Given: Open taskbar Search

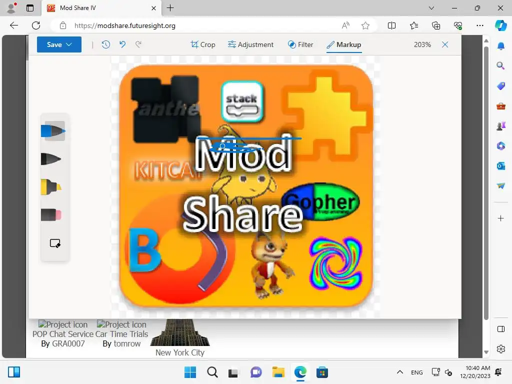Looking at the screenshot, I should pyautogui.click(x=212, y=372).
